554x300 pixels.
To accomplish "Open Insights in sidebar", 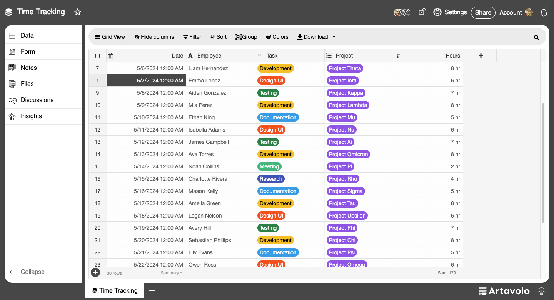I will click(43, 116).
